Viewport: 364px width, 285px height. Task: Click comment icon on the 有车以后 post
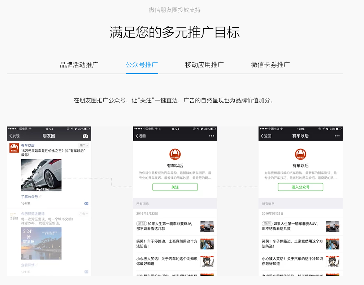coord(86,204)
